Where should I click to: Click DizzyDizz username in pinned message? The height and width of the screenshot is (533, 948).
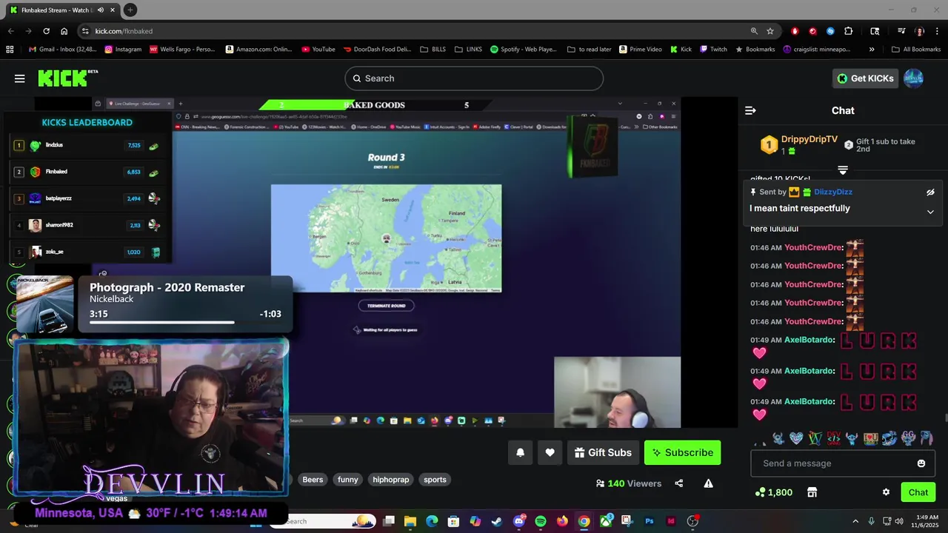click(833, 192)
